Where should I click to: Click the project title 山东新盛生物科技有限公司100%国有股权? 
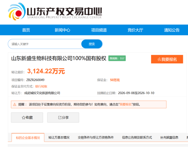click(x=59, y=58)
